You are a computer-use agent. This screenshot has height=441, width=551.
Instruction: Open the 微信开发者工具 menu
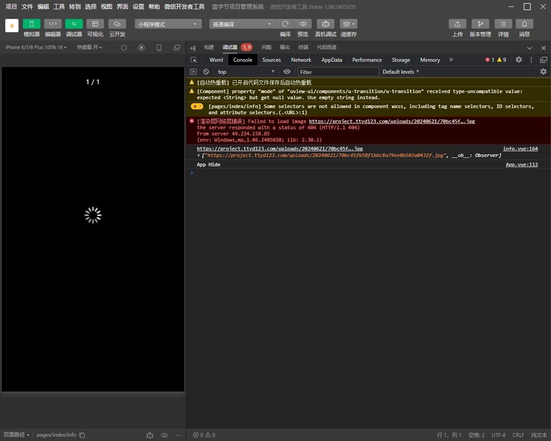click(184, 7)
